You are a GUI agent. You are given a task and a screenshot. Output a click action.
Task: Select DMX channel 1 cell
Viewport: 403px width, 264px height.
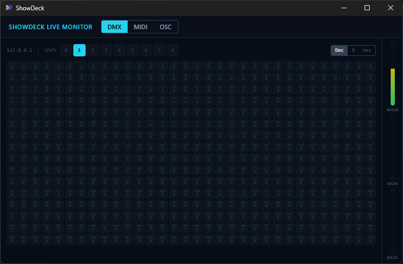pos(12,66)
